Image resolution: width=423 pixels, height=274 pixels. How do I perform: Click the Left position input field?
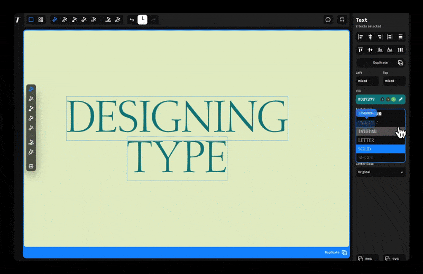(367, 81)
